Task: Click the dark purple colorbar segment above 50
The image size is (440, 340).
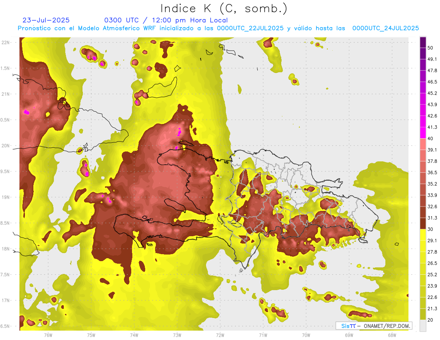Action: point(423,43)
